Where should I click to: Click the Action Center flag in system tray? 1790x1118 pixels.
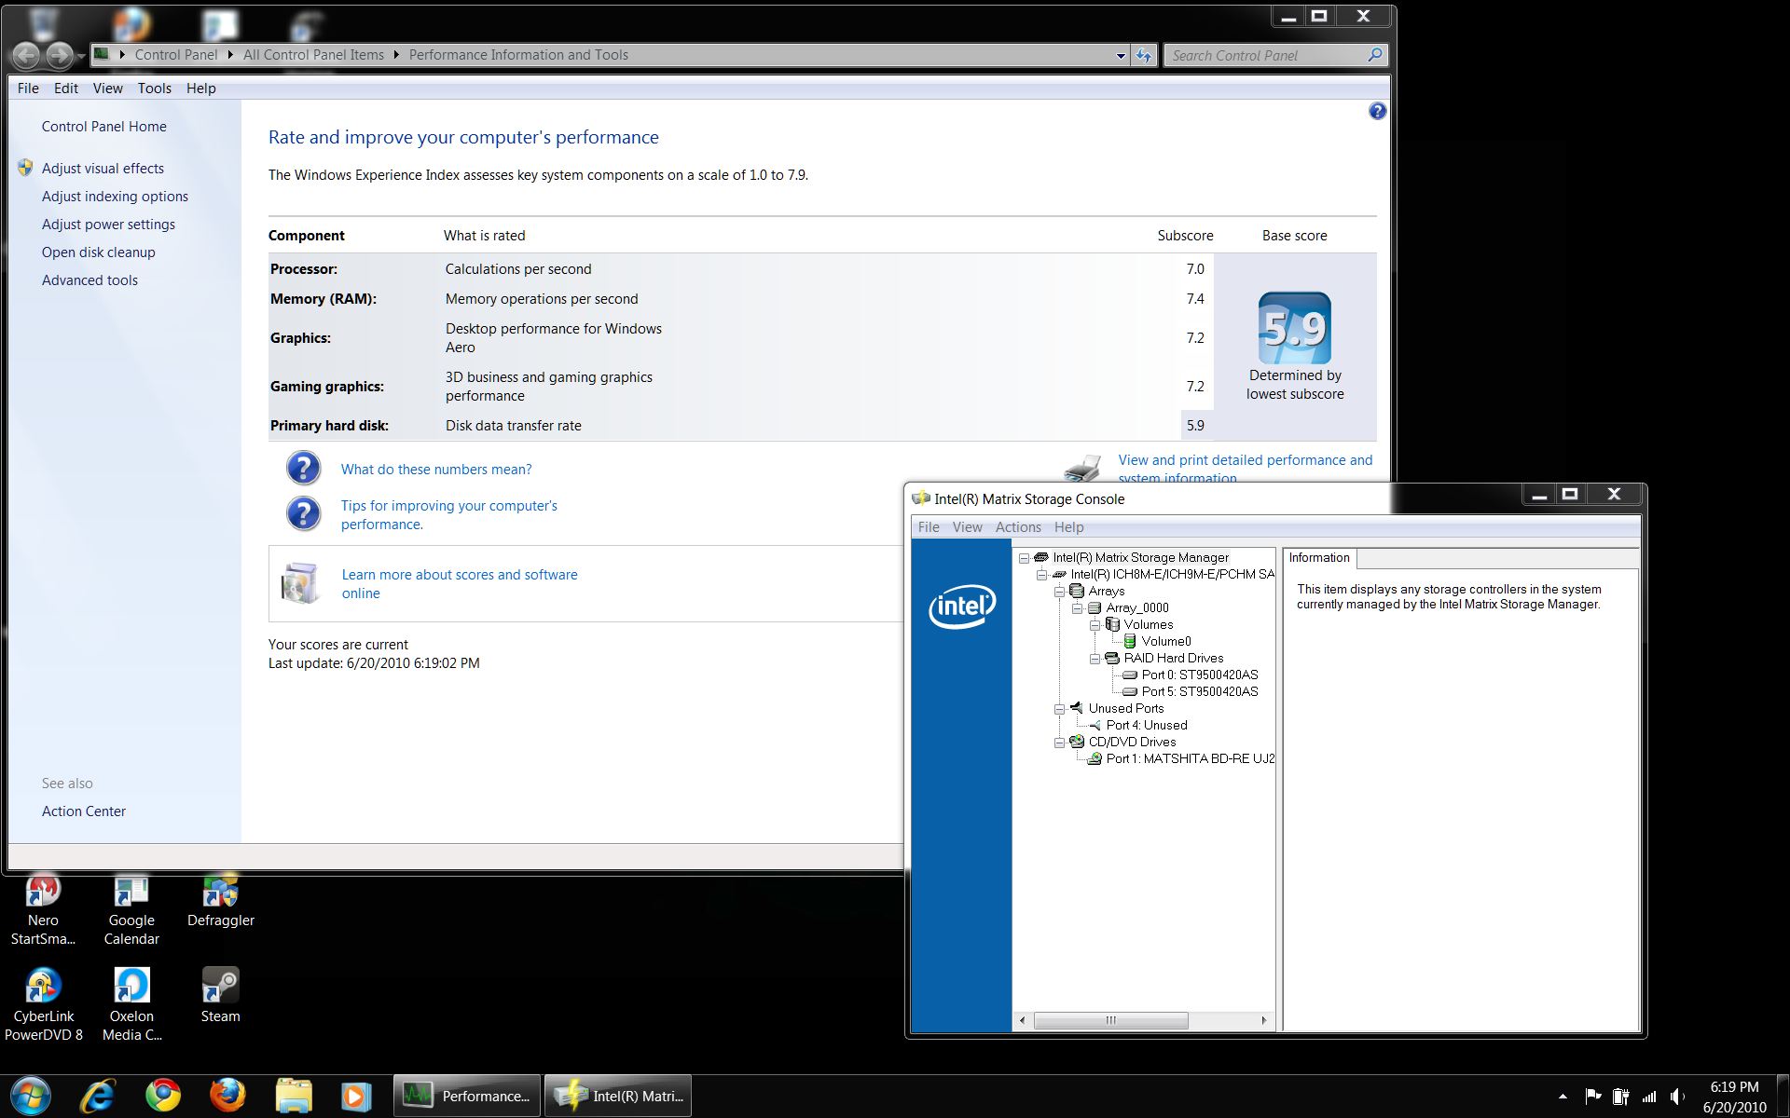point(1593,1097)
